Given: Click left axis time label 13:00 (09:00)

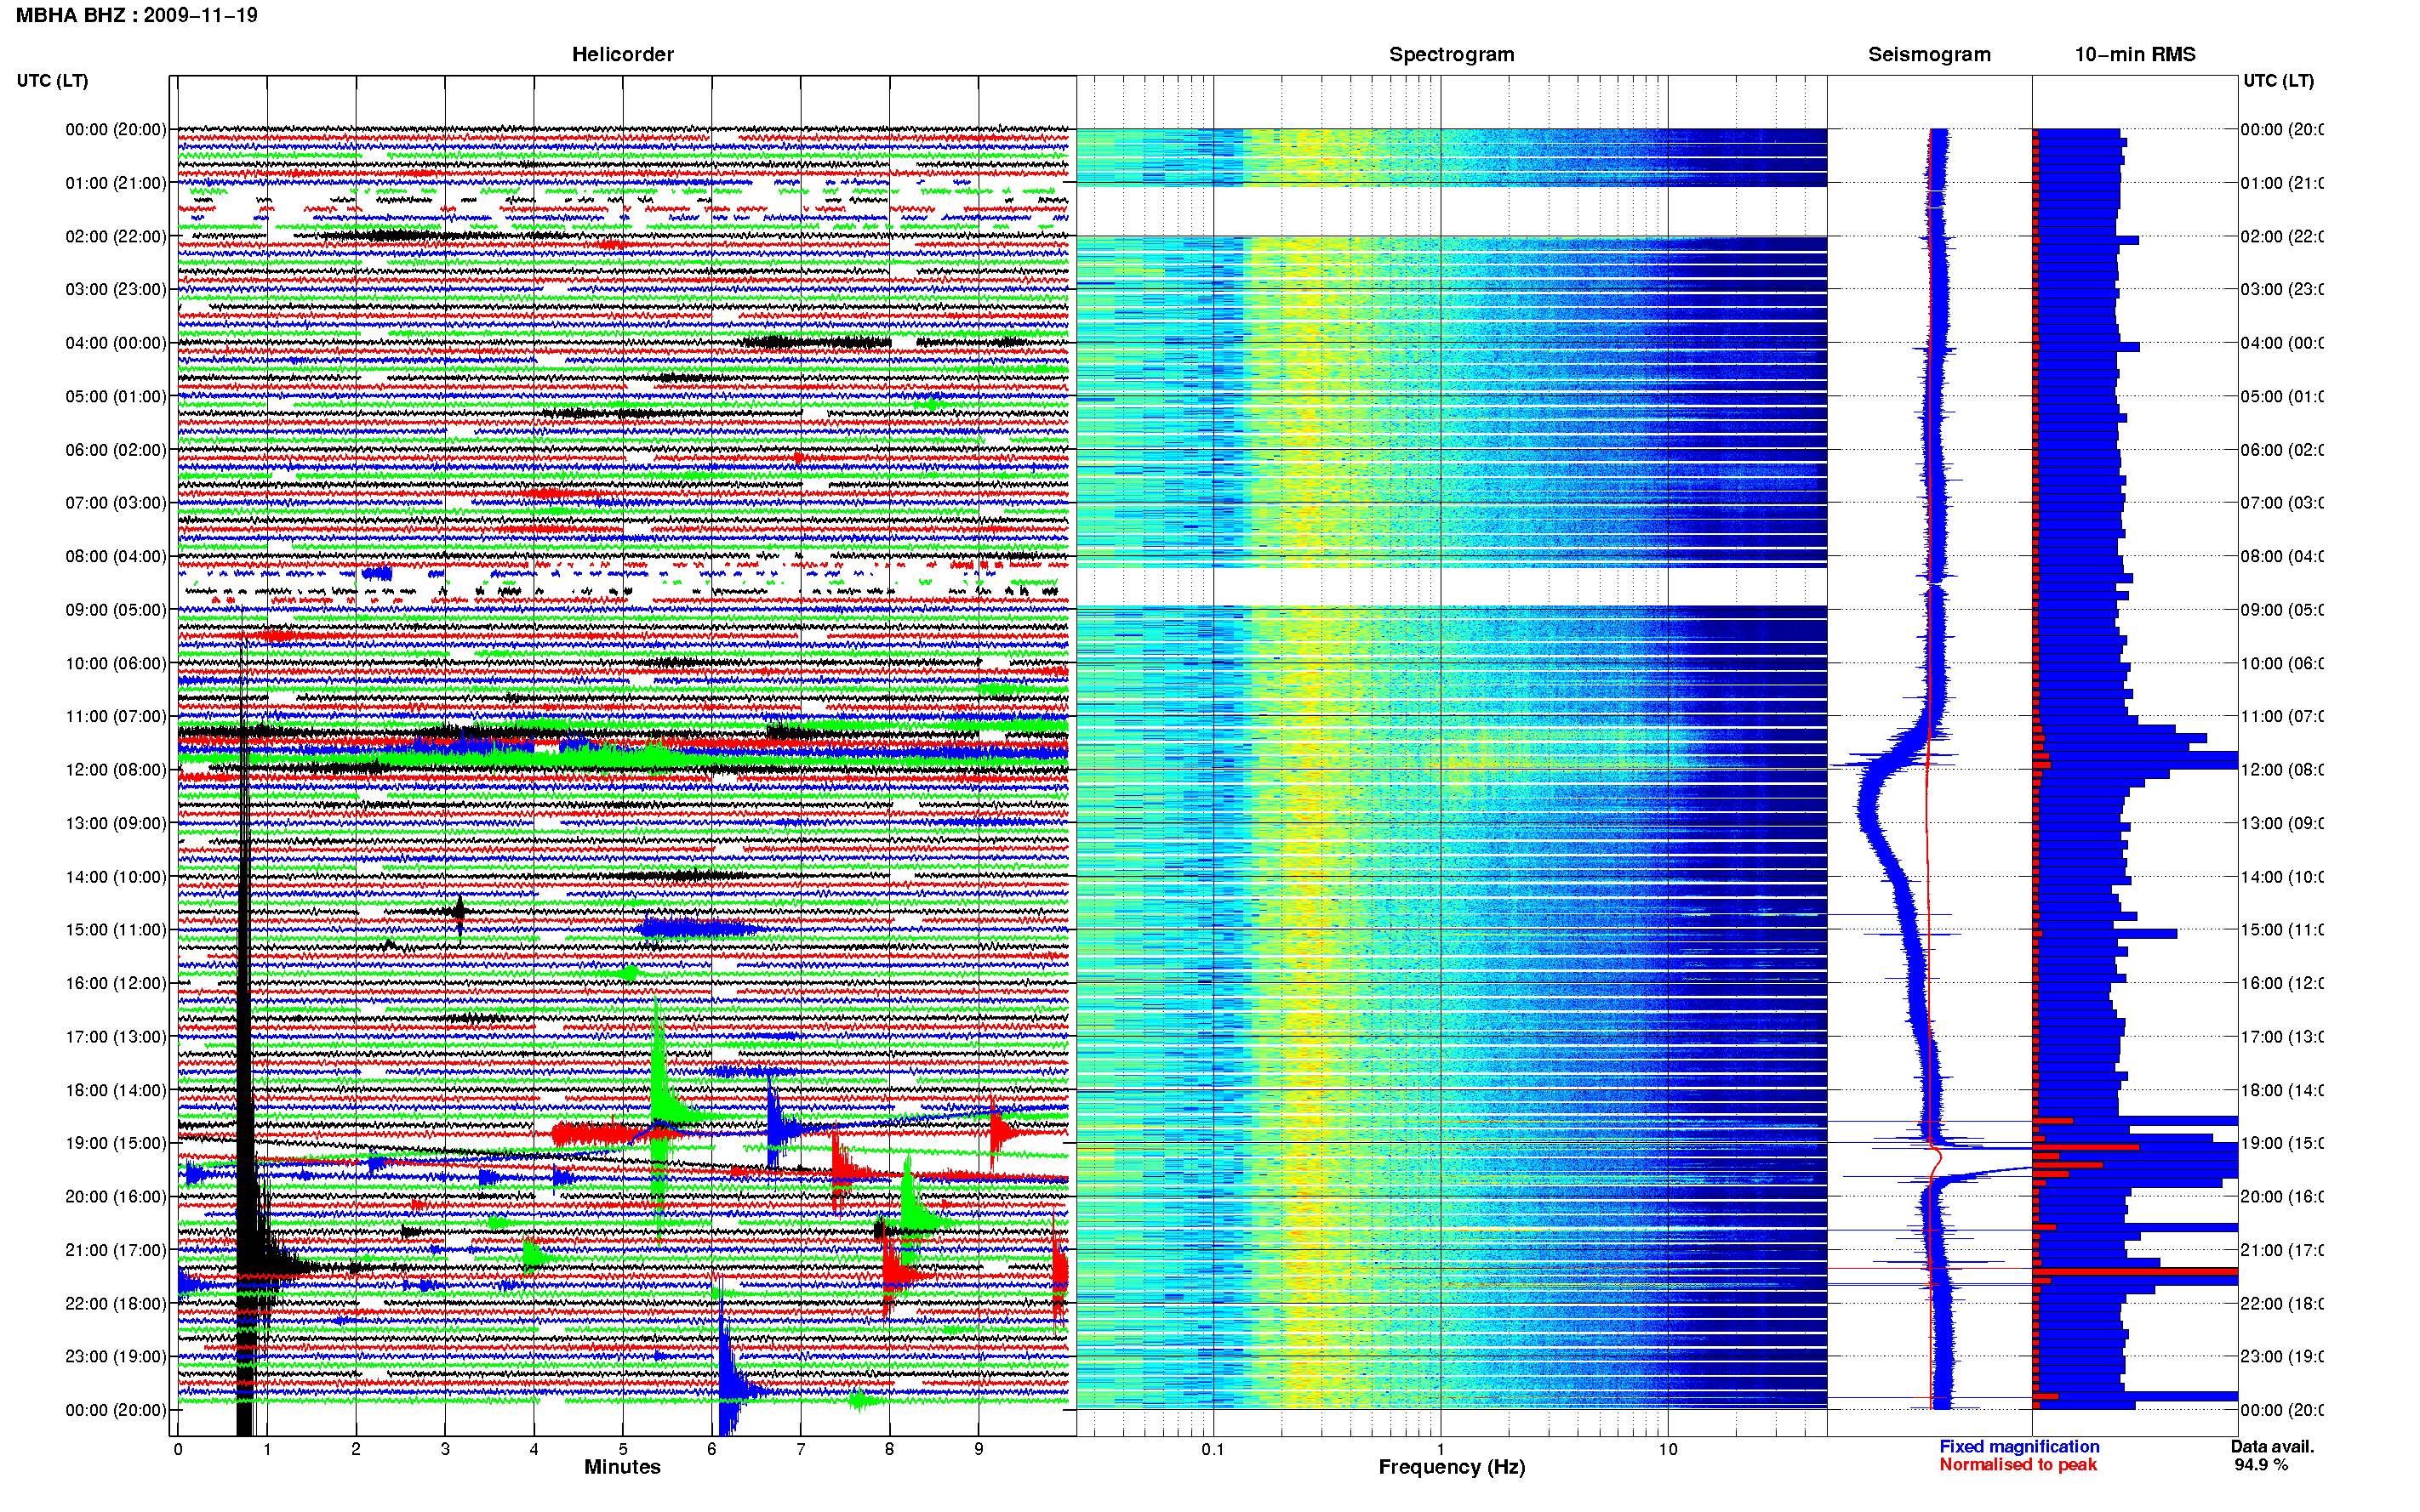Looking at the screenshot, I should (116, 823).
